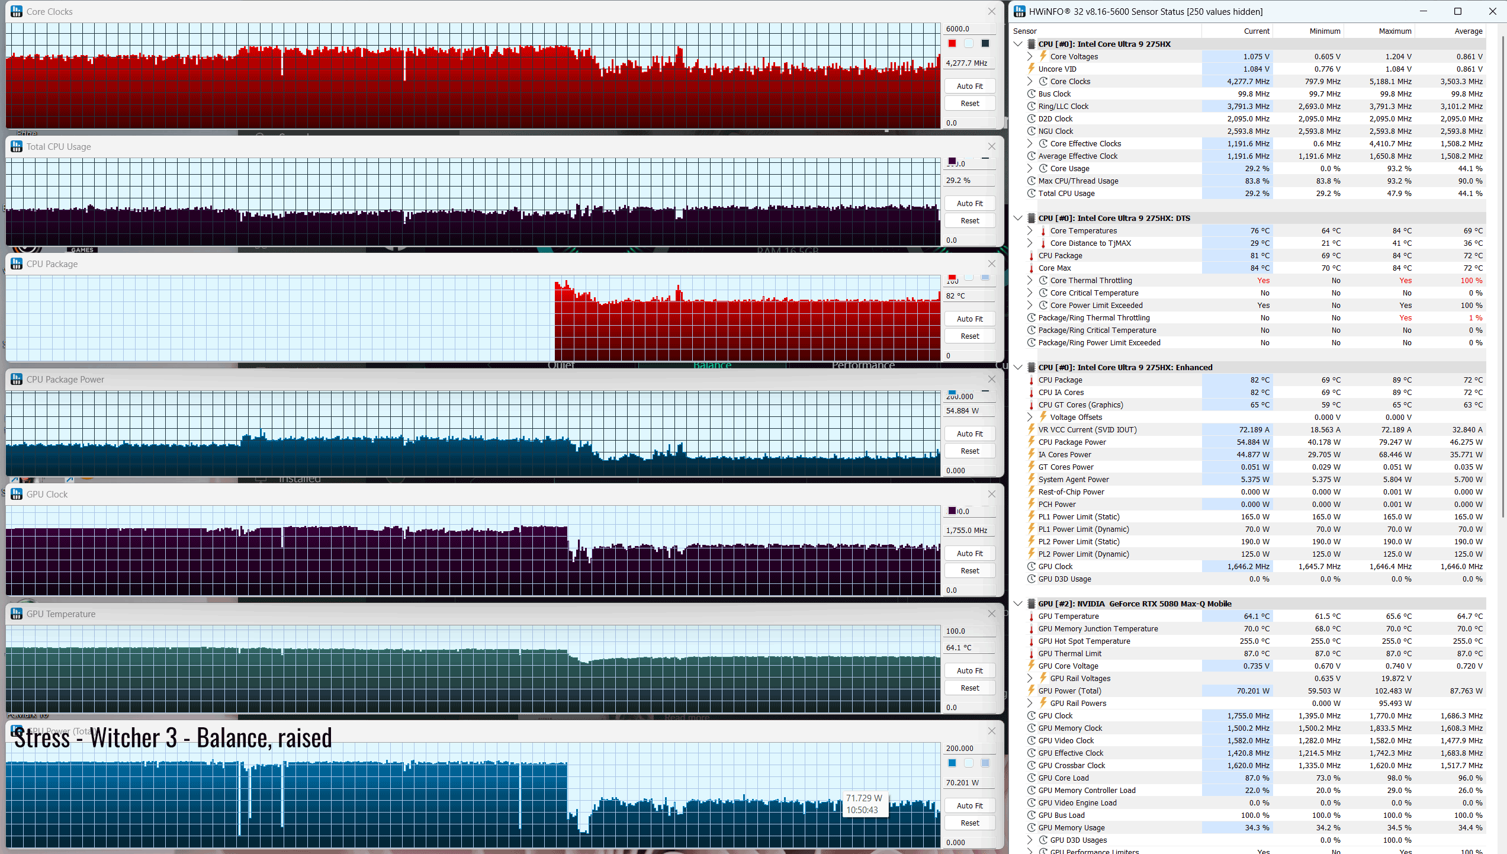Click the clock icon next to Bus Clock
1507x854 pixels.
point(1031,94)
